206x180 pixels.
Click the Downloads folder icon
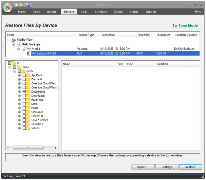coord(28,96)
